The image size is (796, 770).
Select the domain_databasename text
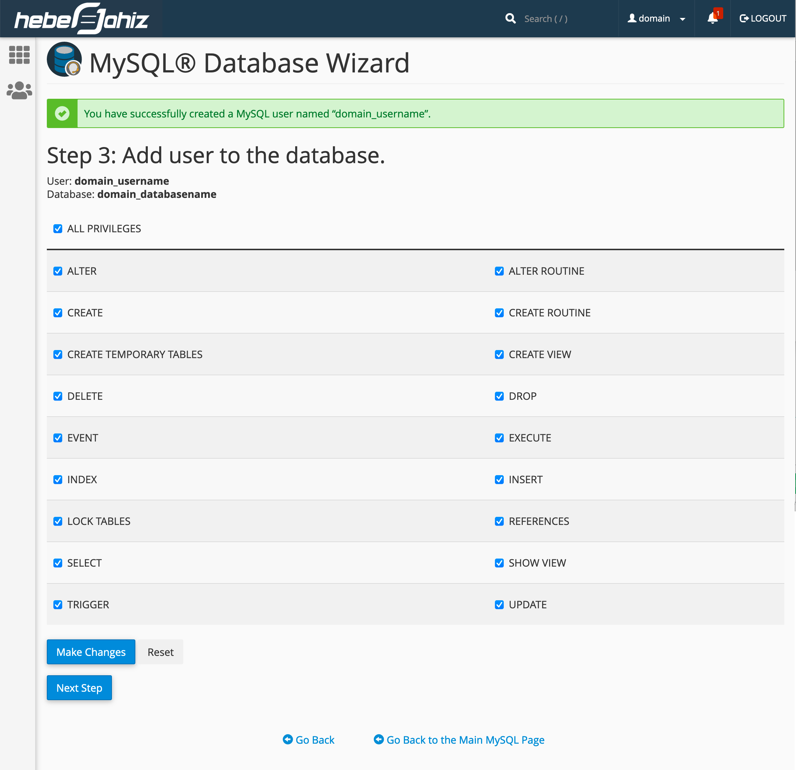pos(157,194)
